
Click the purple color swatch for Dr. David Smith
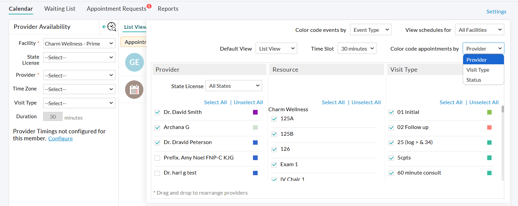[x=255, y=112]
